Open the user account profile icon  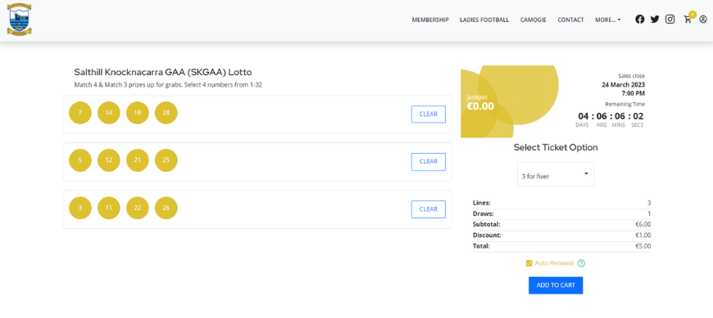pyautogui.click(x=703, y=20)
